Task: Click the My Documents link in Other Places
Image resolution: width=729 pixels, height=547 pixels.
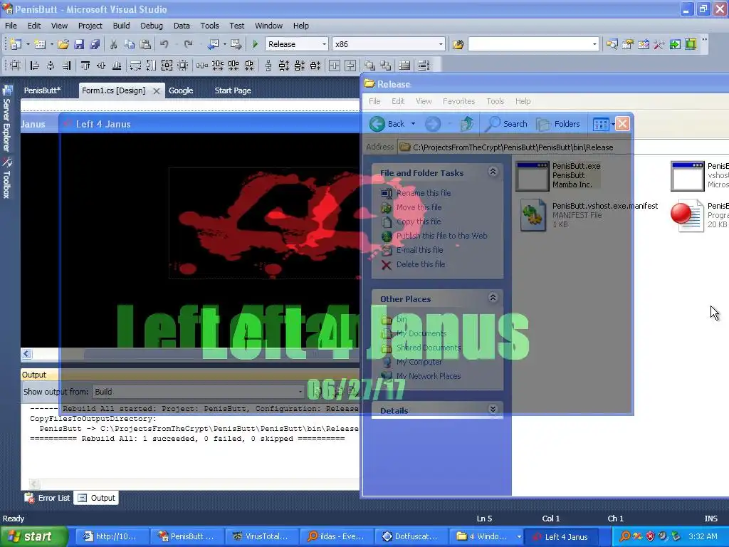Action: click(421, 333)
